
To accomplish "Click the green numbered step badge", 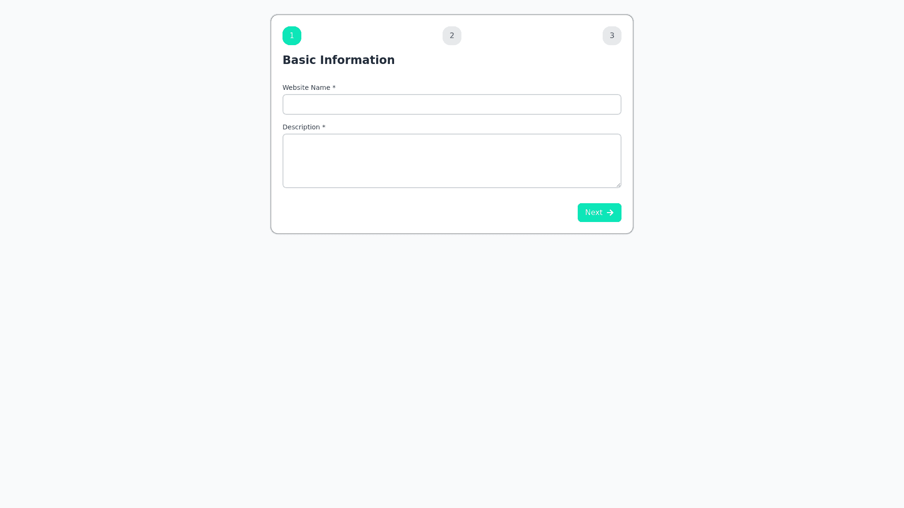I will [292, 36].
